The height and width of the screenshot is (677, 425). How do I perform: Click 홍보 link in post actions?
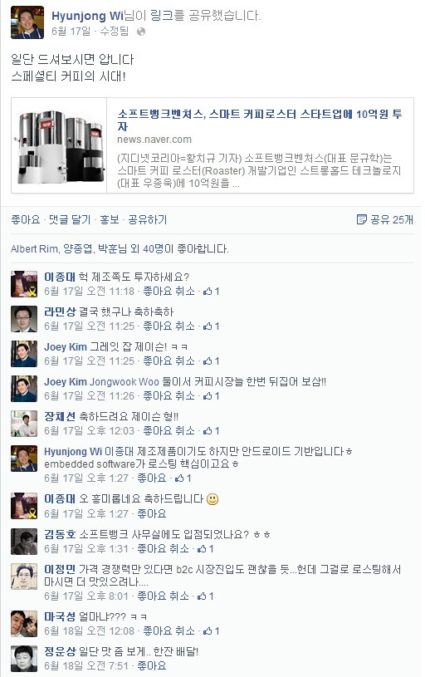click(110, 220)
